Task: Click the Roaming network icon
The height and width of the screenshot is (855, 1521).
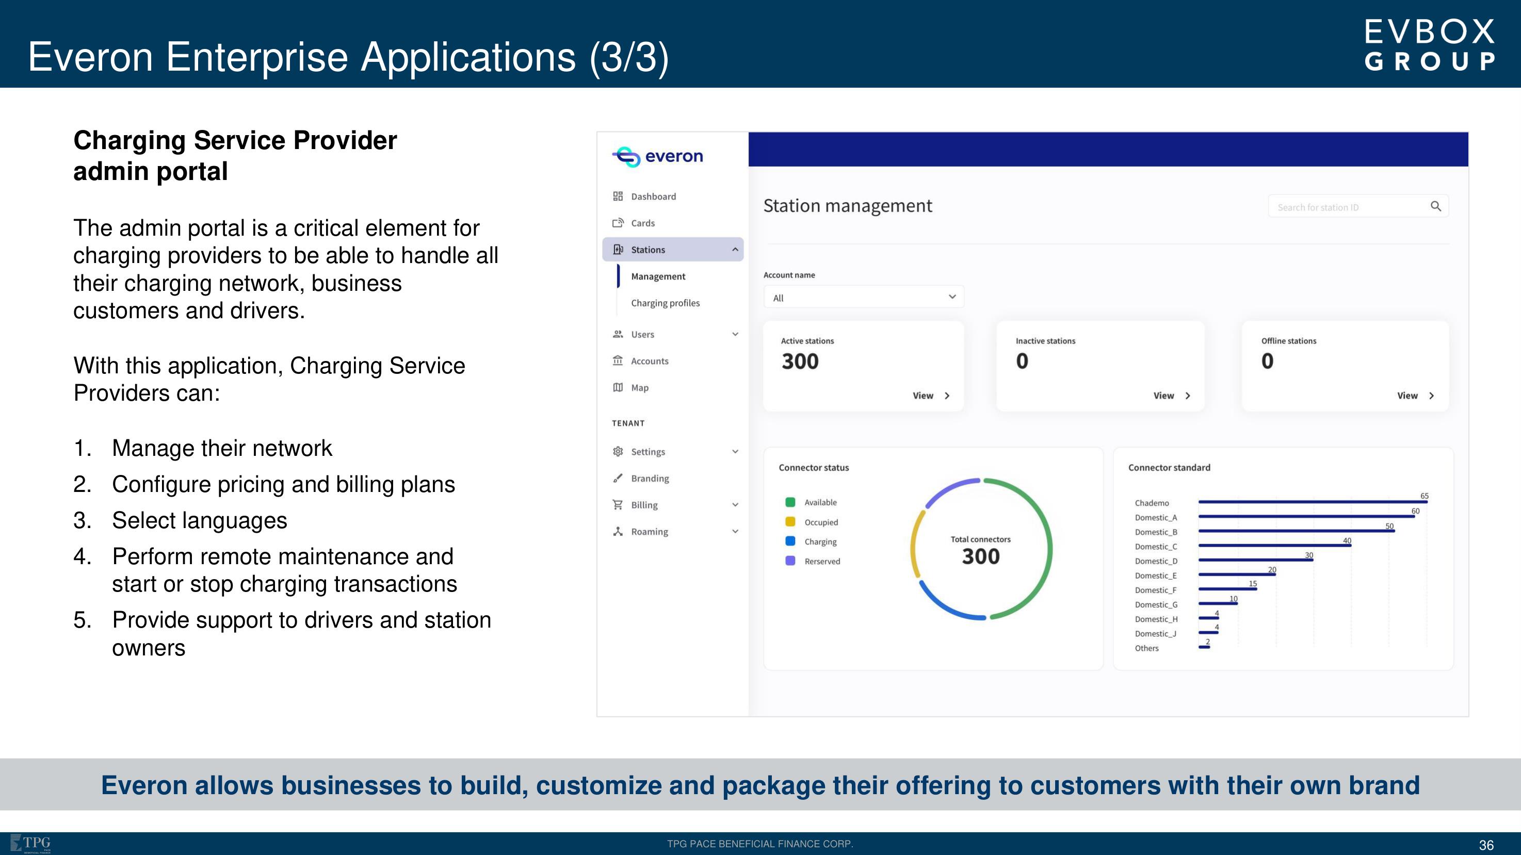Action: pyautogui.click(x=618, y=532)
